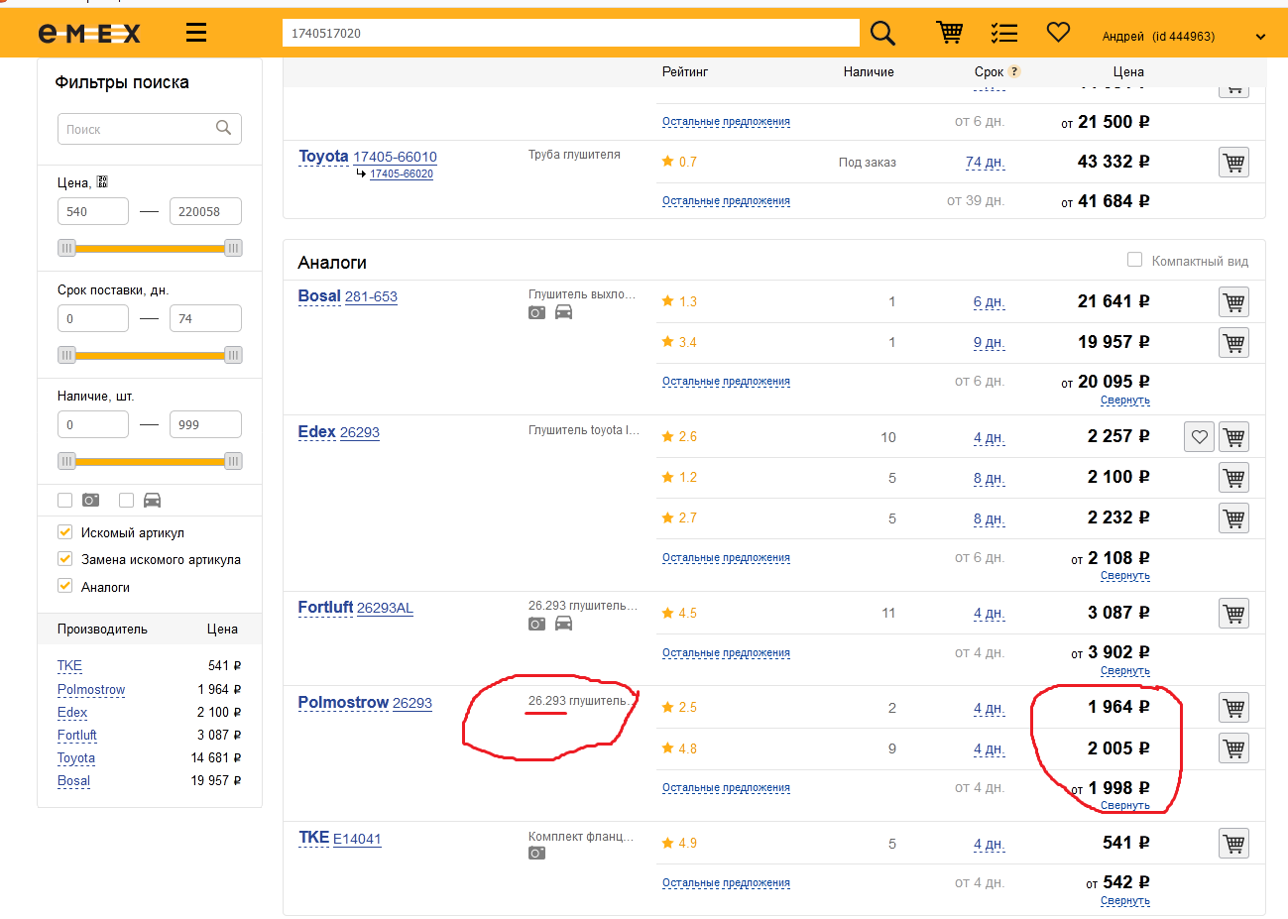The width and height of the screenshot is (1288, 919).
Task: Add Edex 2 257 ₽ offer to cart
Action: 1233,437
